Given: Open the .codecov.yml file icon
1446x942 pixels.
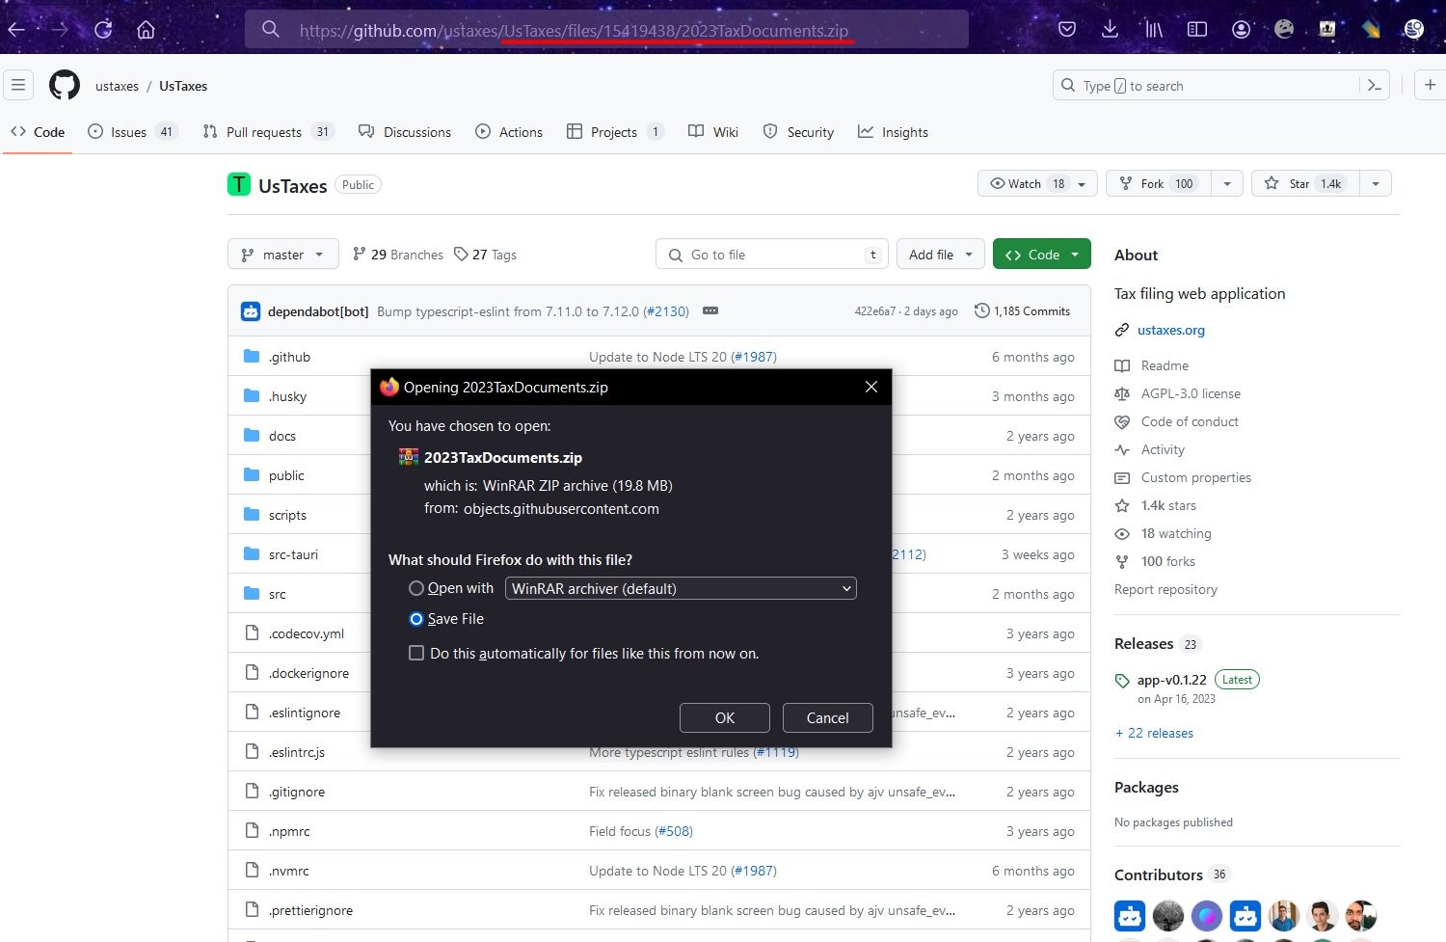Looking at the screenshot, I should click(x=252, y=632).
